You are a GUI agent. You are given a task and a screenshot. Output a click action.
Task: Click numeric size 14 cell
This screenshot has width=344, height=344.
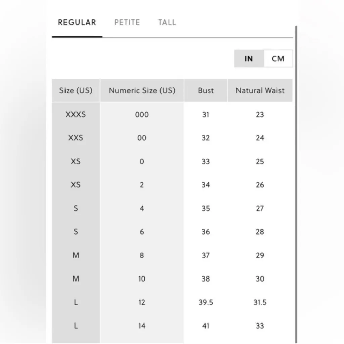click(x=142, y=326)
